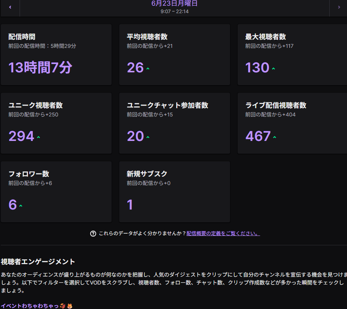This screenshot has width=347, height=309.
Task: Click the live views value 467
Action: (258, 136)
